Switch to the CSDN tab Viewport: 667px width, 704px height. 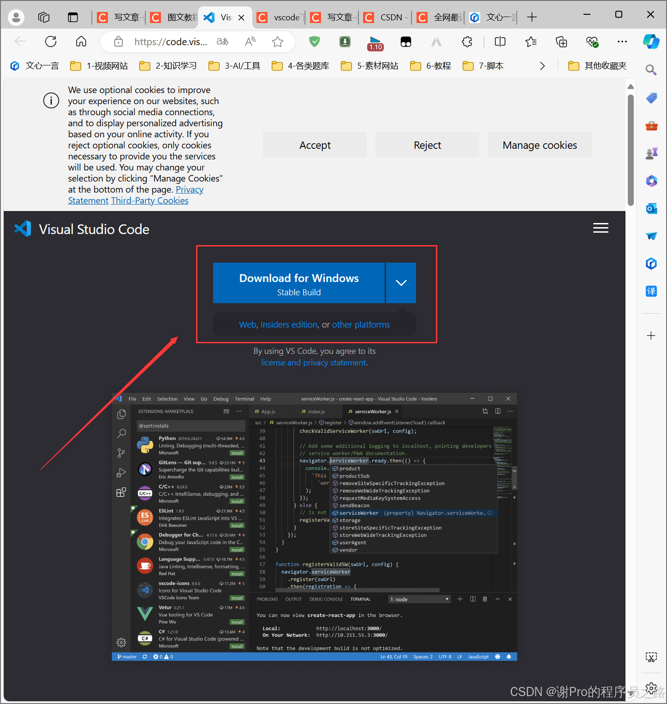386,18
